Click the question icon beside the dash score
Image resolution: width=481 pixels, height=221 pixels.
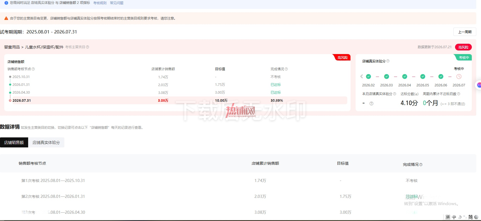[371, 103]
